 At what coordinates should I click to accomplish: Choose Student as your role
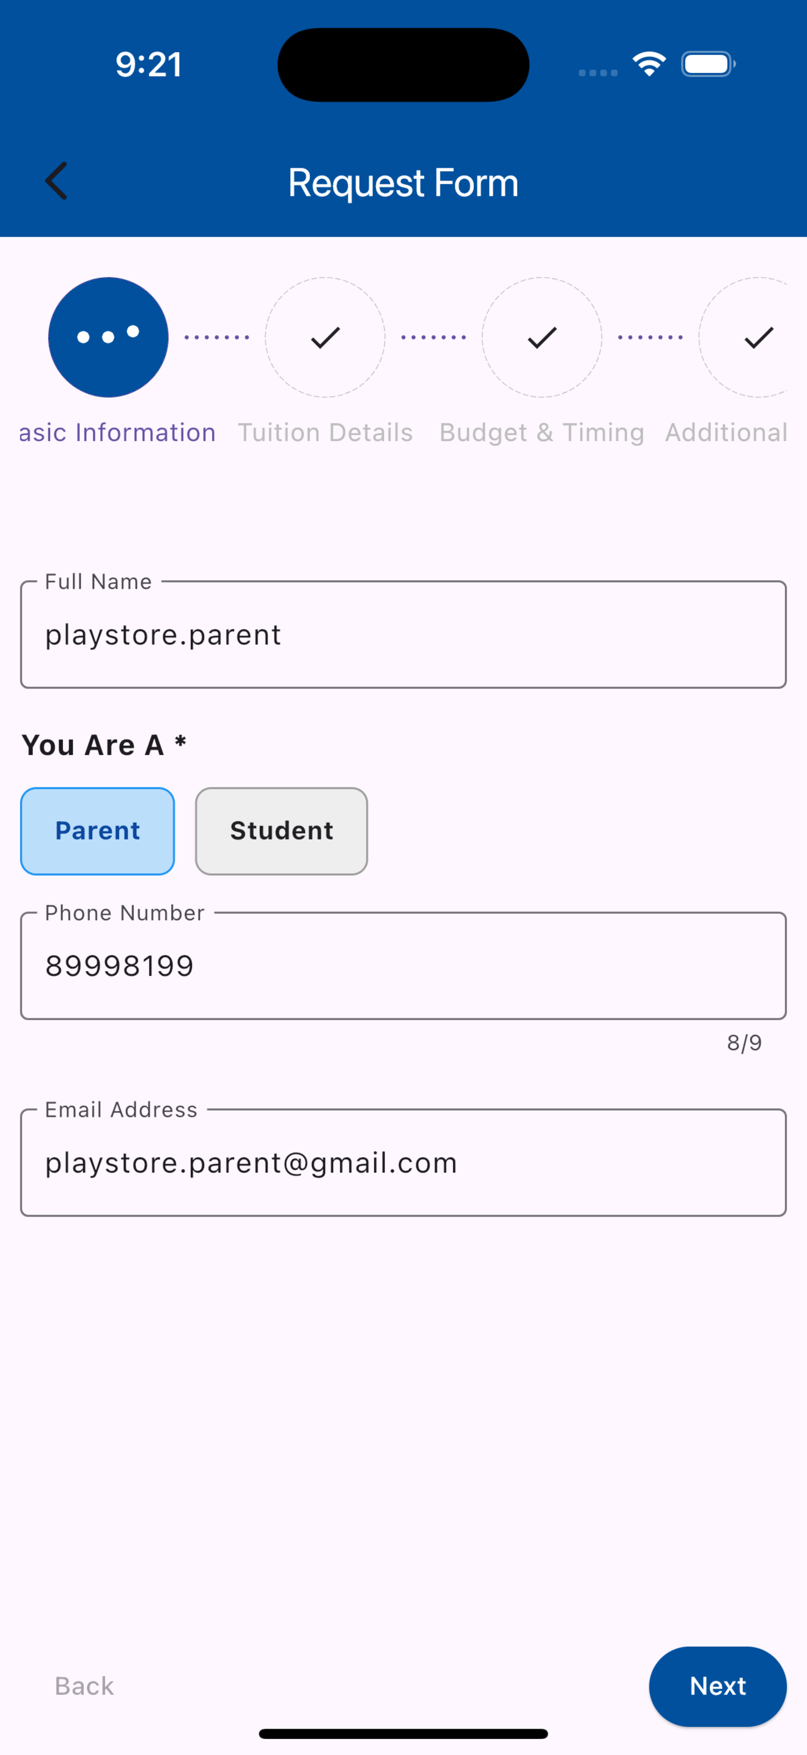pyautogui.click(x=282, y=831)
